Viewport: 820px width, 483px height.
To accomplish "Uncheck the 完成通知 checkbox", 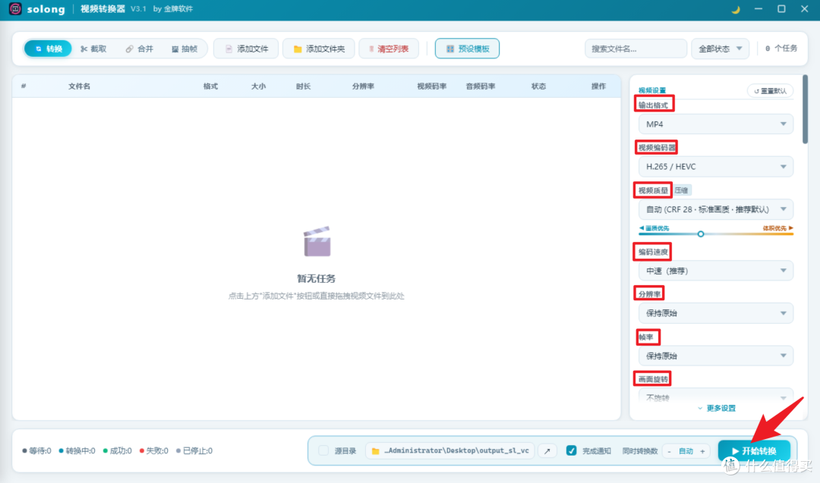I will 571,450.
